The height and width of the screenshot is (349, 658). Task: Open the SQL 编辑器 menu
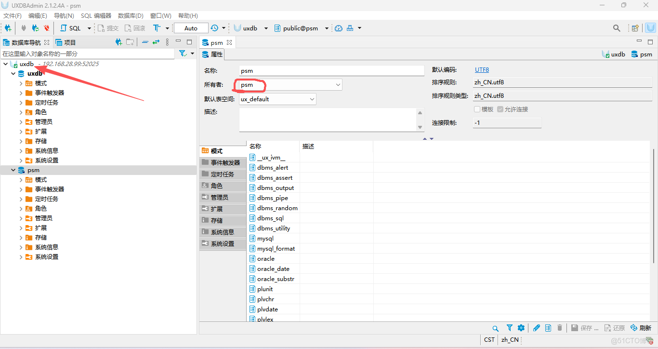click(96, 16)
